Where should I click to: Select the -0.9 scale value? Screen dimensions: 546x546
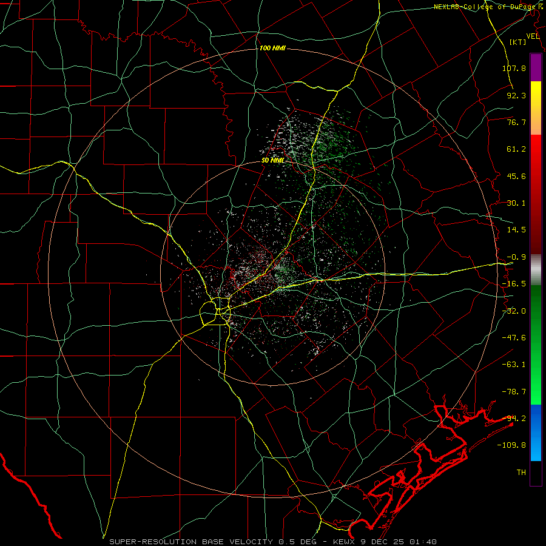coord(516,257)
